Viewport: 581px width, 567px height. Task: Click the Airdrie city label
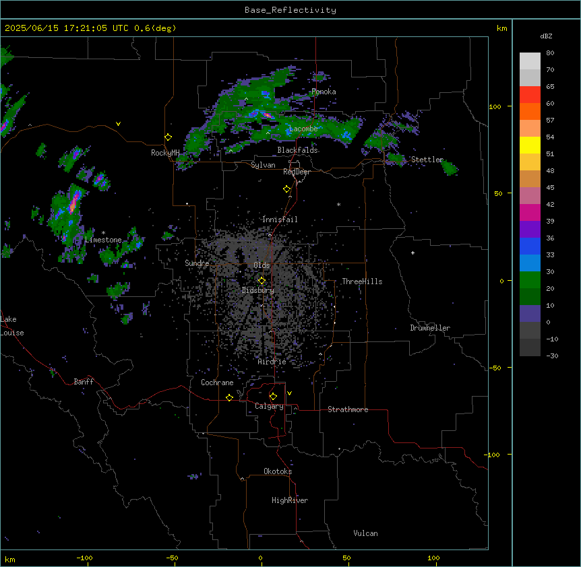pos(272,362)
